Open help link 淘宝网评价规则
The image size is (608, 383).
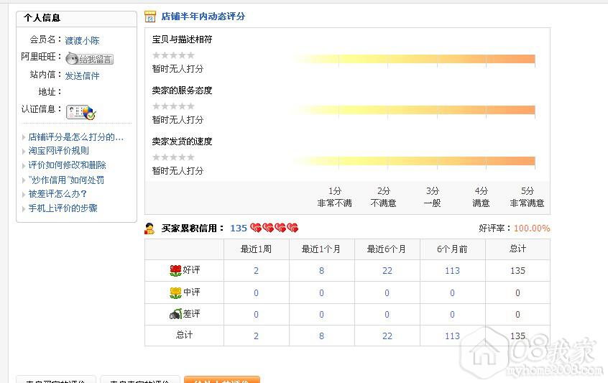click(x=59, y=151)
